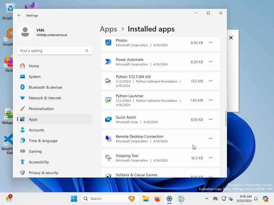Open Gaming settings page
The image size is (274, 205).
[x=55, y=151]
